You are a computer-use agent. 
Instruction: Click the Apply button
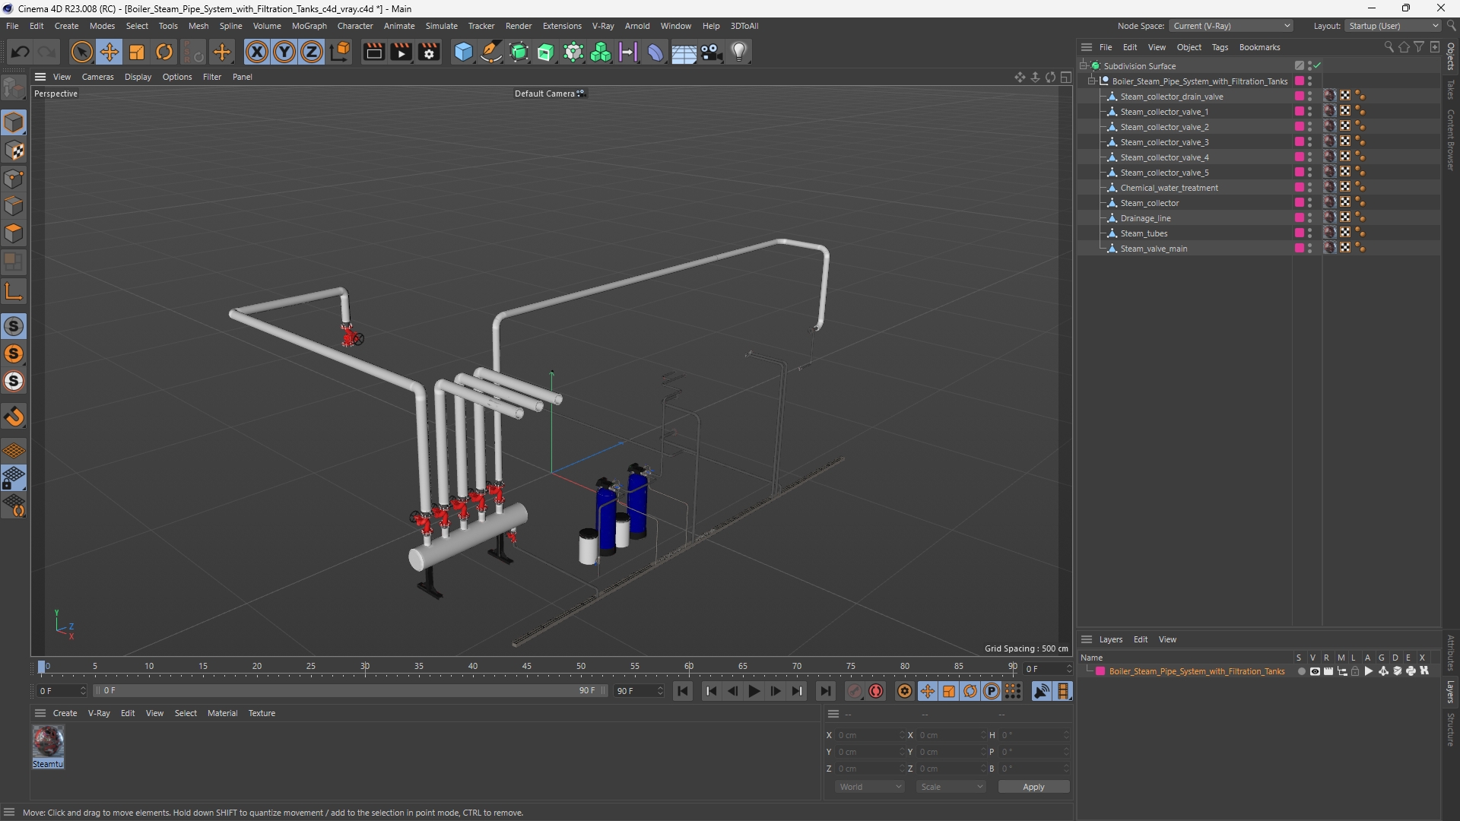(x=1033, y=787)
